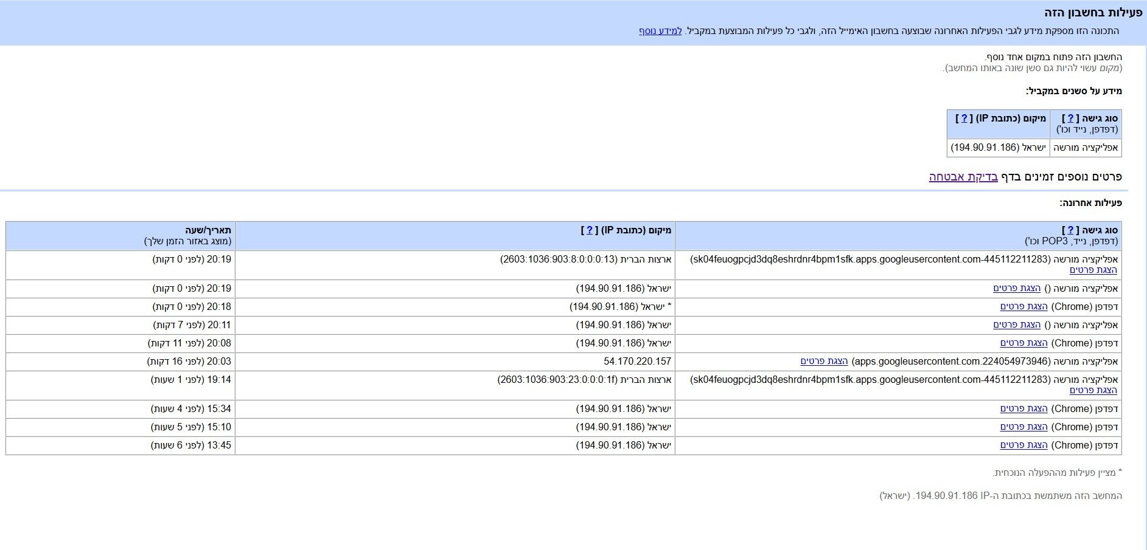
Task: Open the 'בדיקת אבטחה' security checkup link
Action: point(963,177)
